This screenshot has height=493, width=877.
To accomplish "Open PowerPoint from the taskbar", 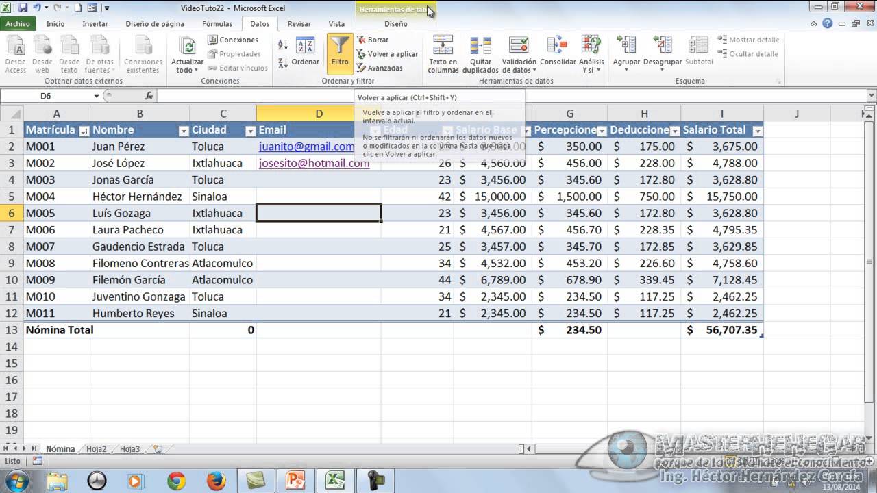I will click(x=296, y=481).
